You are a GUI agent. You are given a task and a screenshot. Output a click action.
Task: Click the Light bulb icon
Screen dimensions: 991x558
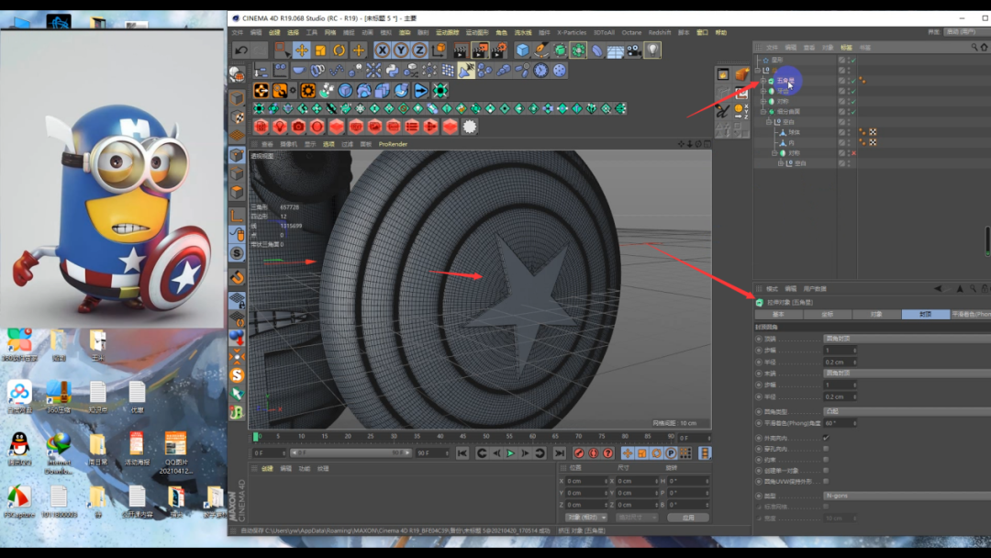click(x=652, y=50)
